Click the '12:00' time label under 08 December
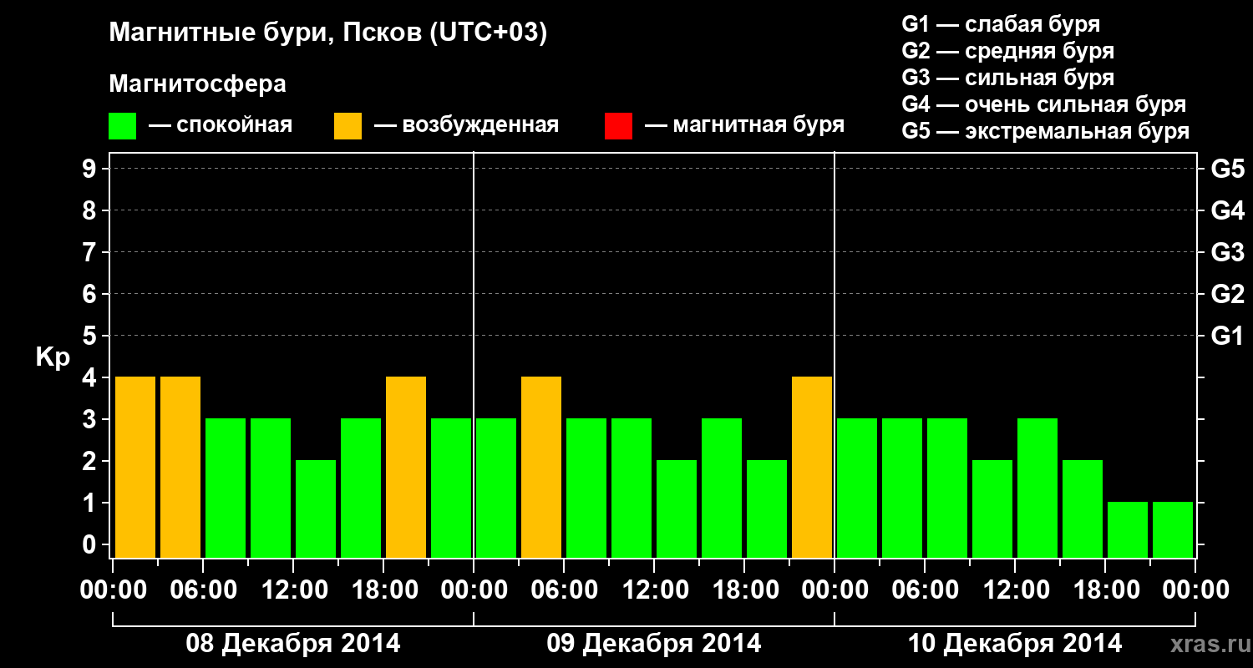 (x=294, y=590)
